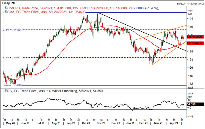The width and height of the screenshot is (205, 129).
Task: Click the 40 RSI axis tick
Action: 190,107
